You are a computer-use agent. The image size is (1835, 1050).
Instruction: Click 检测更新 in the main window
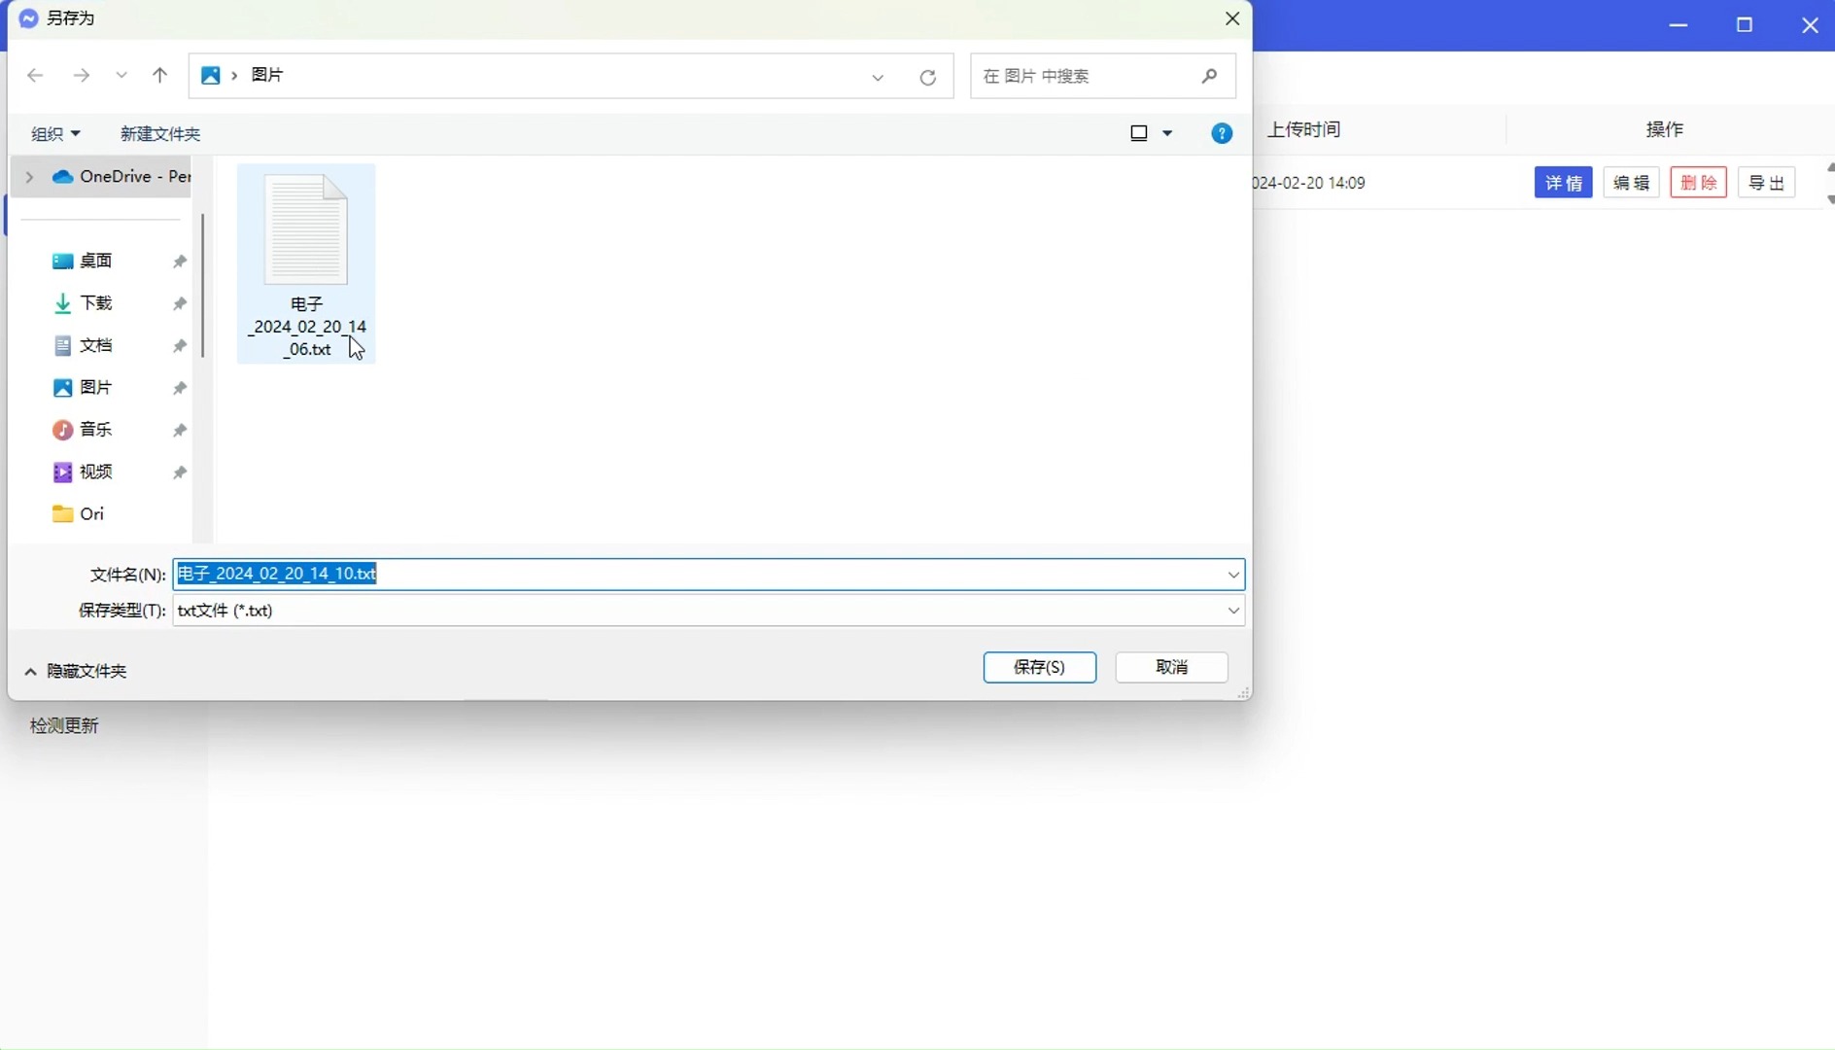[64, 725]
